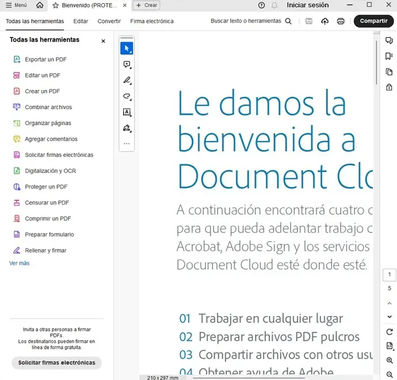Viewport: 397px width, 380px height.
Task: Select the text box tool
Action: click(x=127, y=112)
